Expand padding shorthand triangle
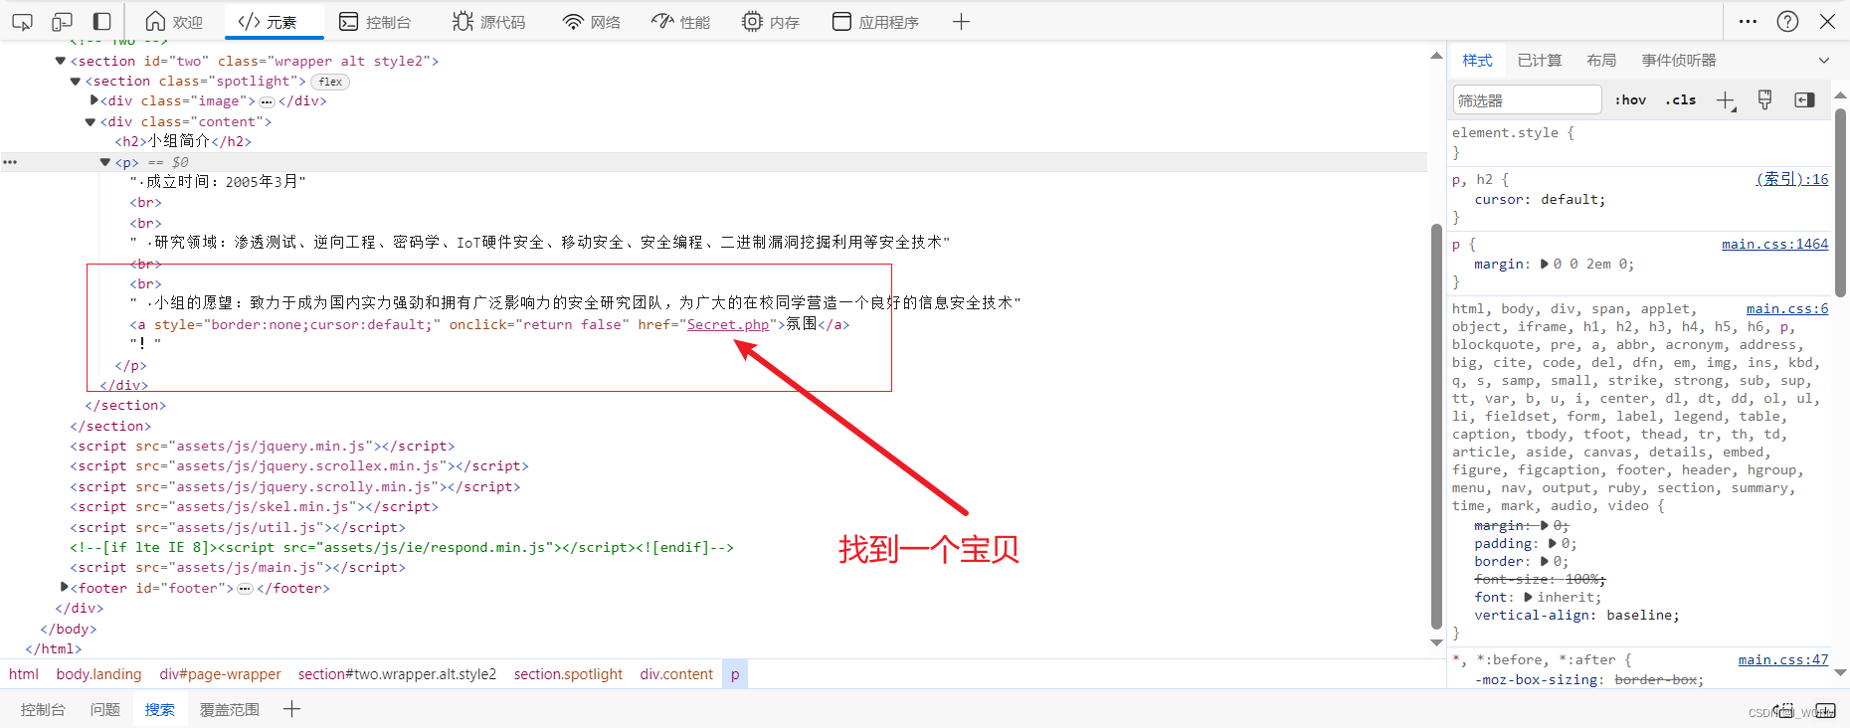The height and width of the screenshot is (728, 1850). coord(1553,543)
